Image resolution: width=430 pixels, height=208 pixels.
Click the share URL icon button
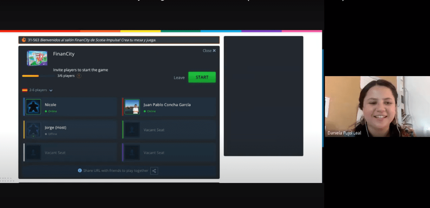pyautogui.click(x=154, y=171)
